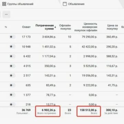
Task: Toggle the switch in the 2 517 row
Action: (12, 75)
